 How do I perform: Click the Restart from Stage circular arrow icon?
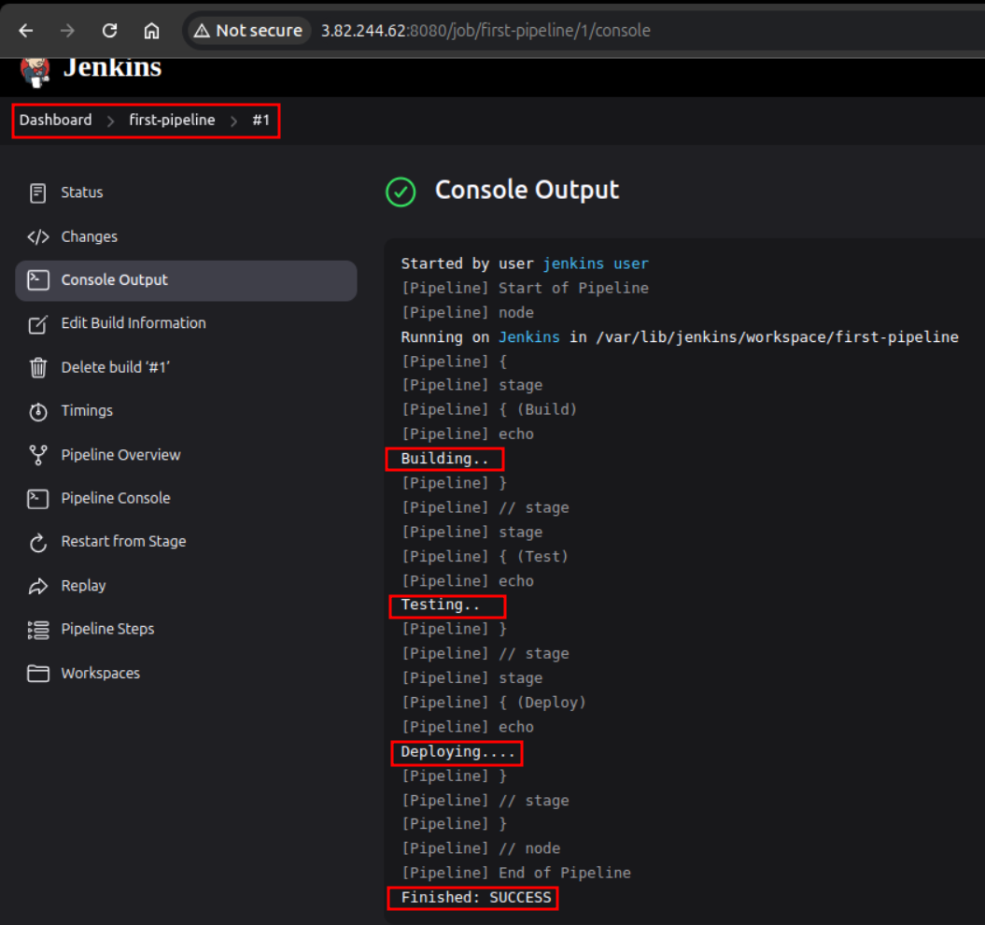click(x=37, y=542)
